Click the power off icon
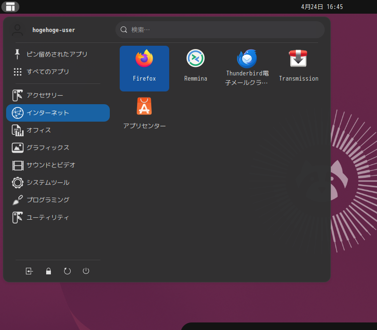The width and height of the screenshot is (377, 330). pyautogui.click(x=86, y=271)
